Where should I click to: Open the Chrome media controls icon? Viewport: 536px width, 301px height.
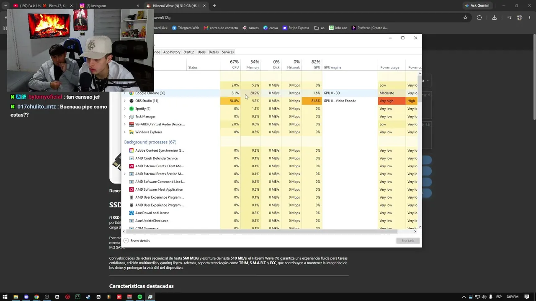509,18
